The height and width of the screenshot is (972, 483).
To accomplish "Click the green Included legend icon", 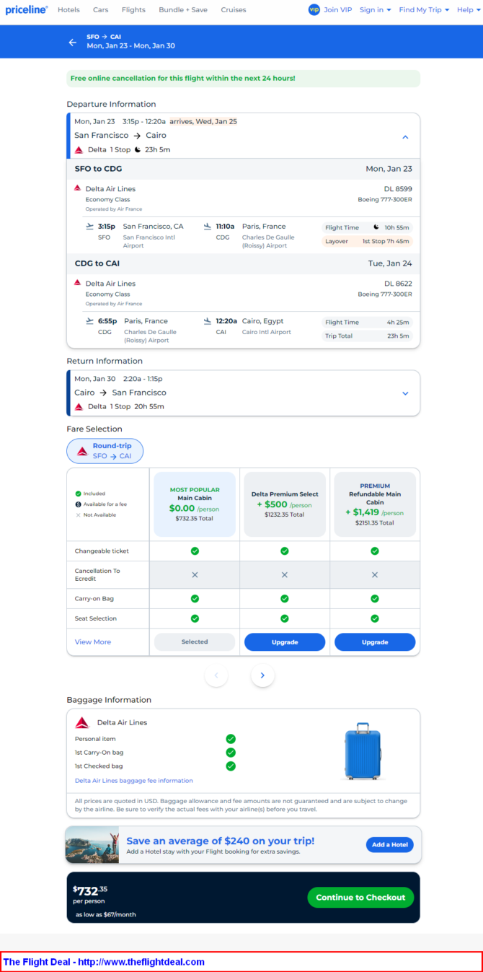I will tap(78, 494).
